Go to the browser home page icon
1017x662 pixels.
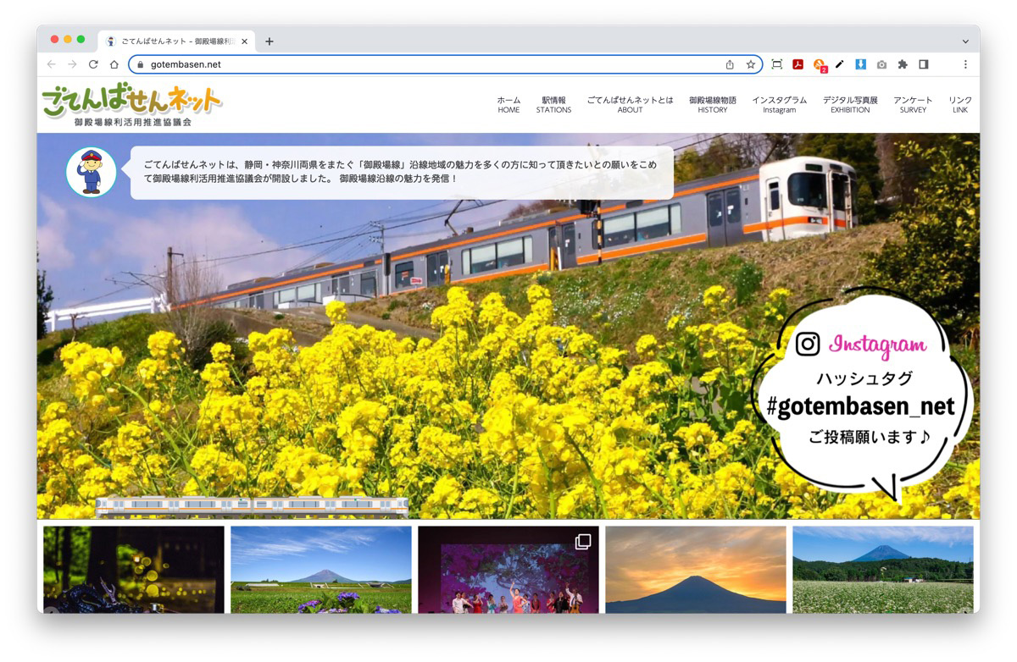tap(114, 64)
